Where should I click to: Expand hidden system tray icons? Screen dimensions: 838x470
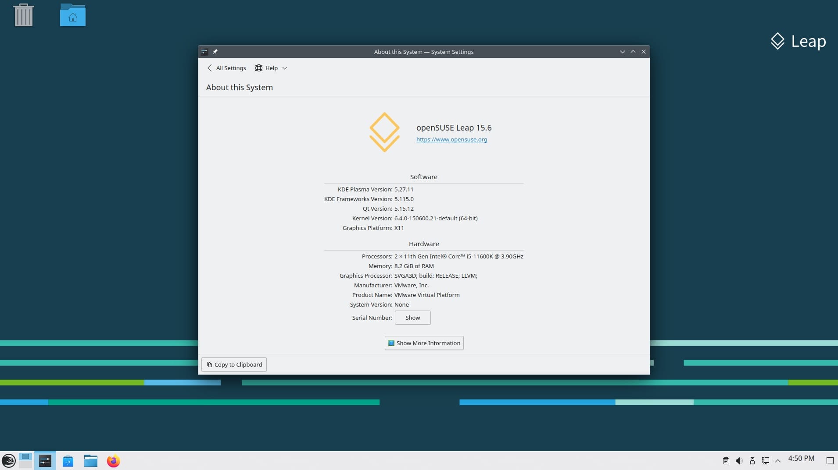(777, 460)
